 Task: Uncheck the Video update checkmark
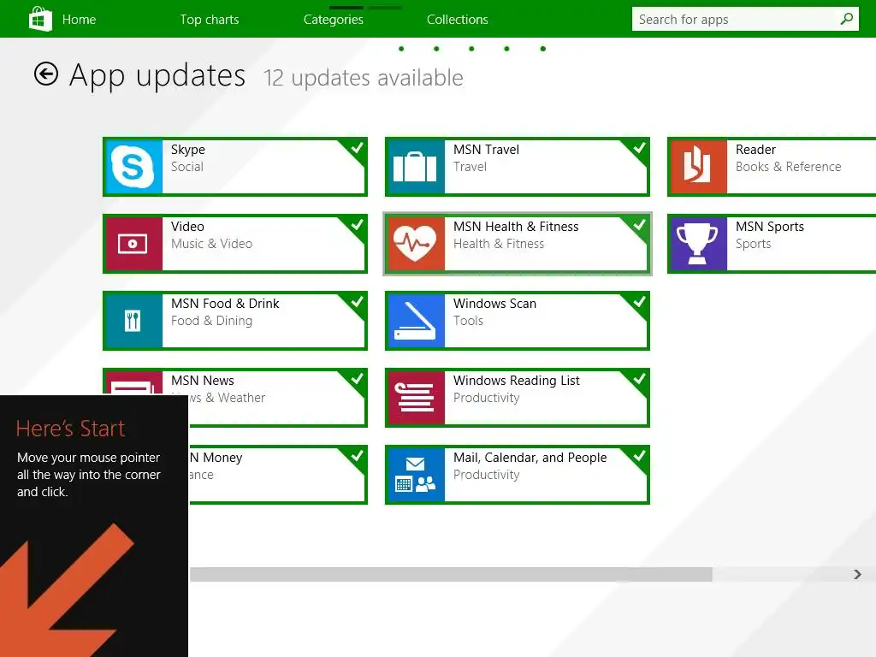(357, 225)
